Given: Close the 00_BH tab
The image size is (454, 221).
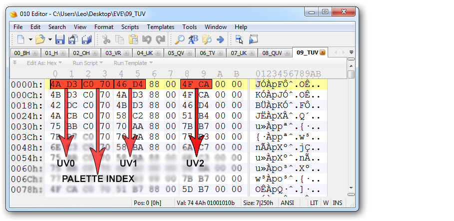Looking at the screenshot, I should click(x=35, y=53).
